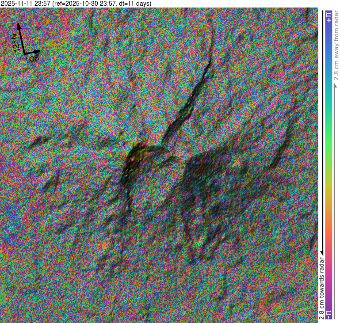Click the "2.8 cm away from radar" label

pyautogui.click(x=336, y=44)
